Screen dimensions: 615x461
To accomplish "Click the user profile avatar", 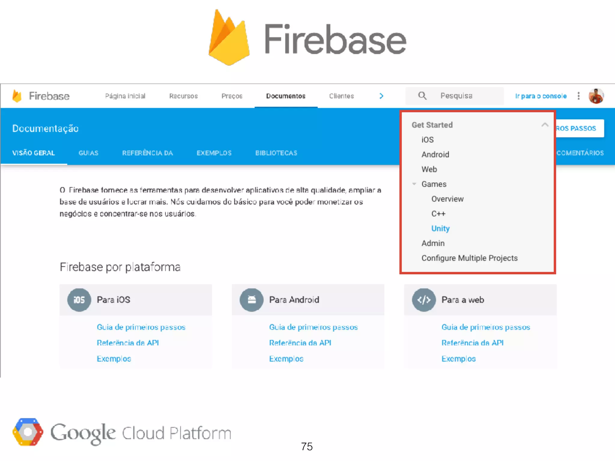I will point(596,96).
